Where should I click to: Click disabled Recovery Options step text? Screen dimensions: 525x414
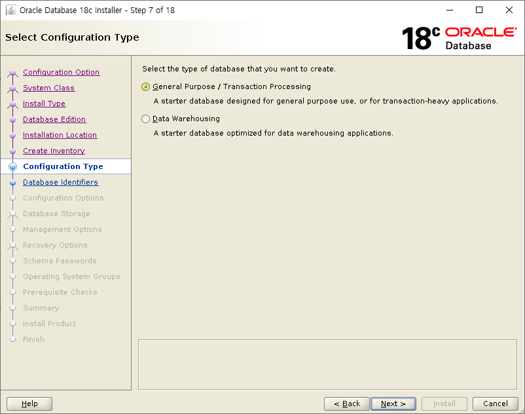(x=55, y=245)
